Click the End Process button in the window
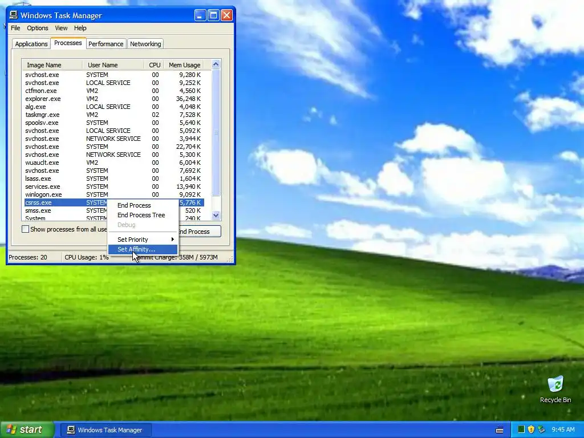 [x=199, y=232]
